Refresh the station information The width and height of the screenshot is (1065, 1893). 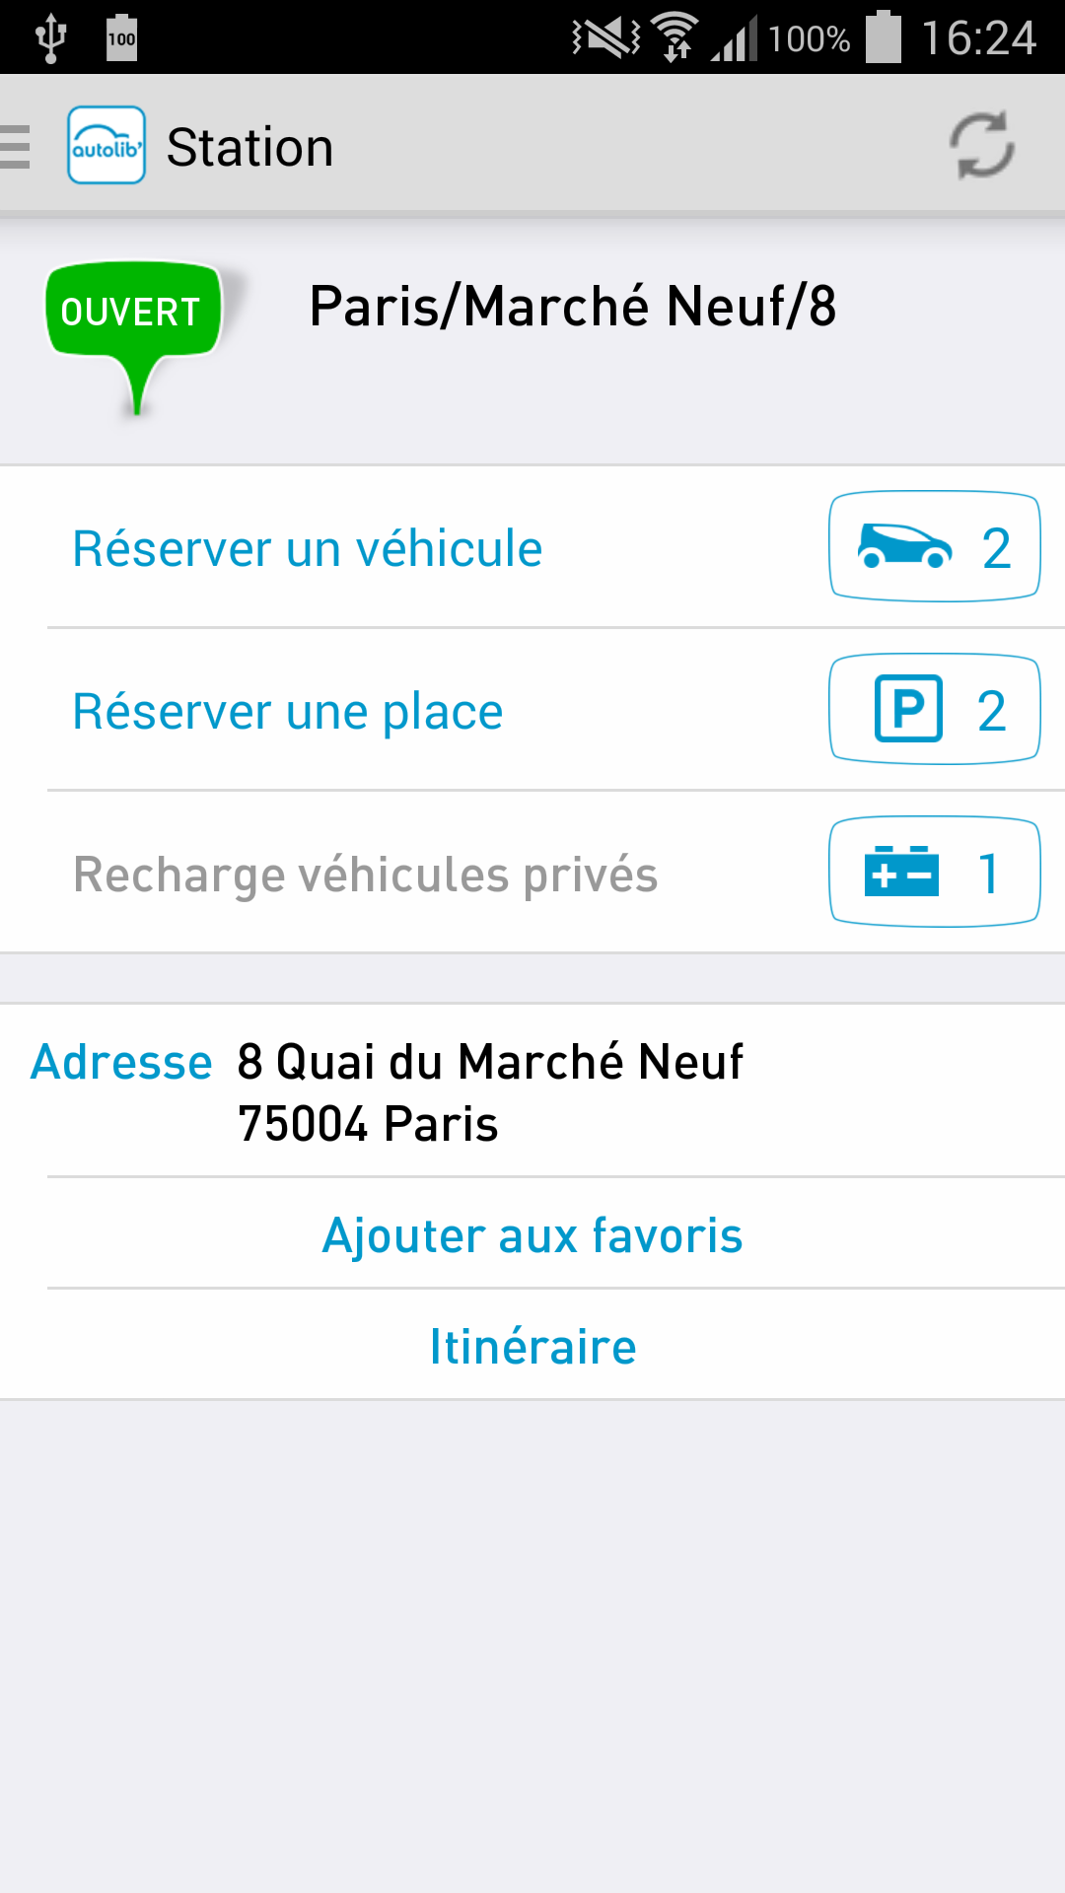(x=981, y=145)
